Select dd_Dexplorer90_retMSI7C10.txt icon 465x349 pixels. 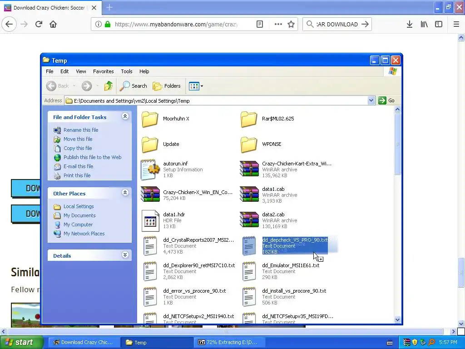(x=150, y=271)
